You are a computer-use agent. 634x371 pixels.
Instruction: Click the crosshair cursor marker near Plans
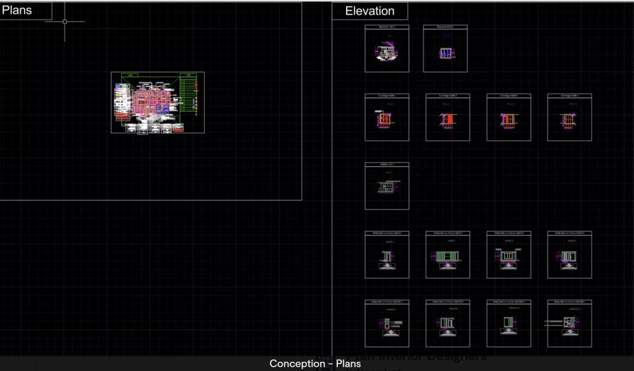65,22
